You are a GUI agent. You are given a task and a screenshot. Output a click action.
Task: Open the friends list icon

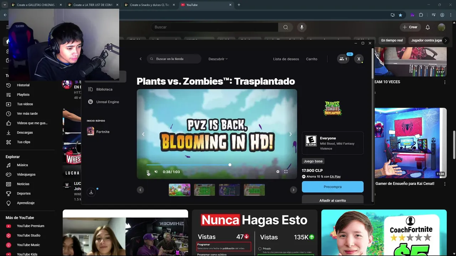[x=343, y=59]
